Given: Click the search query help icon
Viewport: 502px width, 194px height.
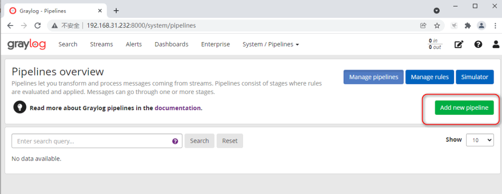Looking at the screenshot, I should pos(175,141).
